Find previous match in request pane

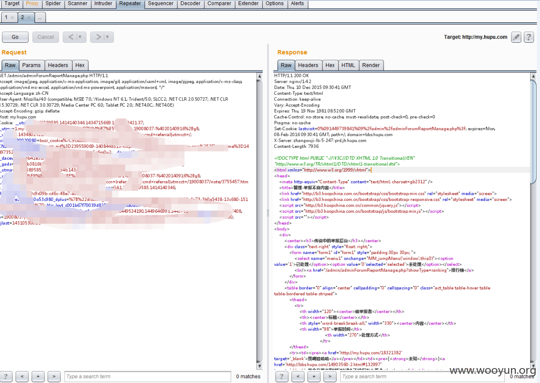(x=22, y=376)
